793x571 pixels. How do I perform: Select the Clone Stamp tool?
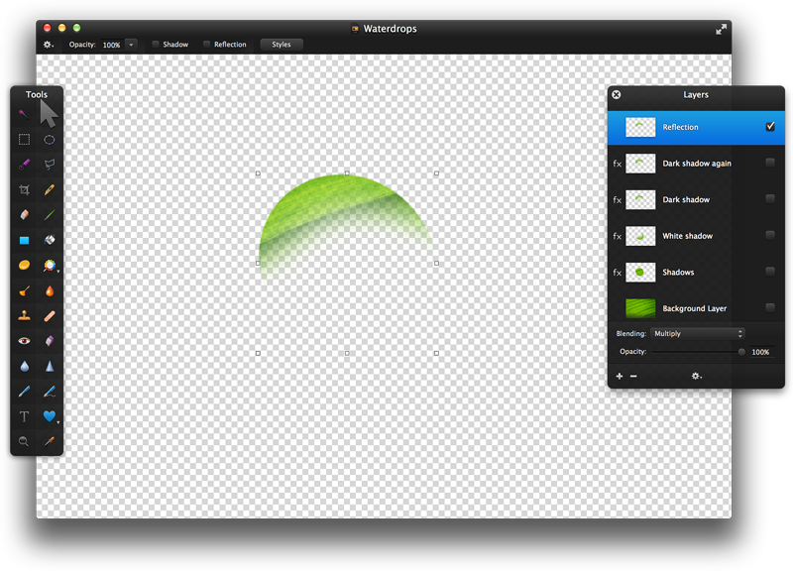click(24, 316)
